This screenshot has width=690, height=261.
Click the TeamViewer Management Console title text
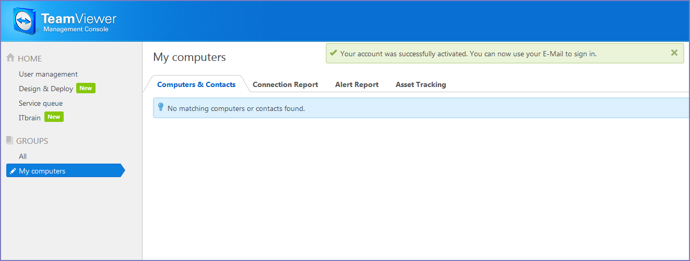click(79, 23)
